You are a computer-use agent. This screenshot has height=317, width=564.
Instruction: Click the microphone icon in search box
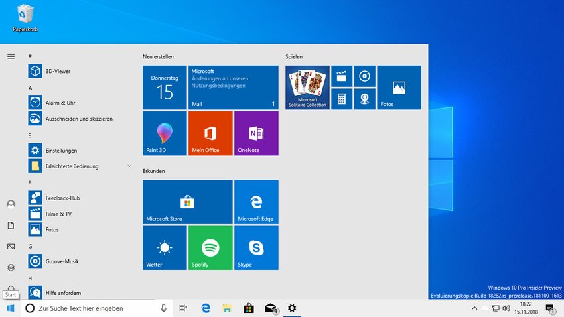point(164,308)
